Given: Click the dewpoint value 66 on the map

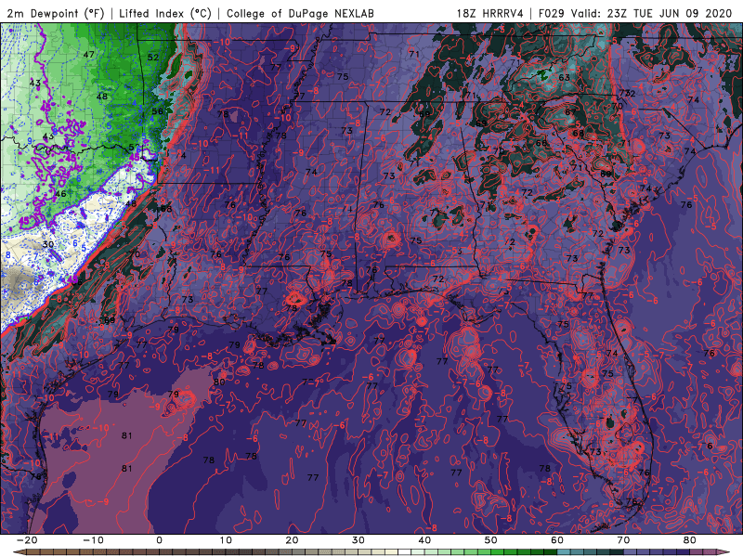Looking at the screenshot, I should pos(541,143).
